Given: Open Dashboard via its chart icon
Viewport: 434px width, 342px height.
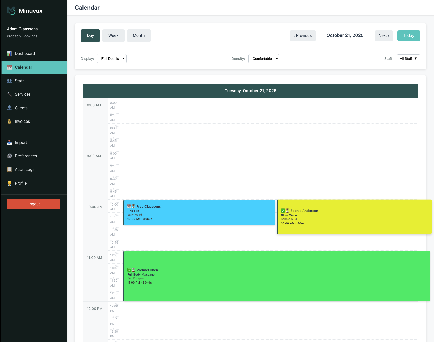Looking at the screenshot, I should pyautogui.click(x=9, y=53).
